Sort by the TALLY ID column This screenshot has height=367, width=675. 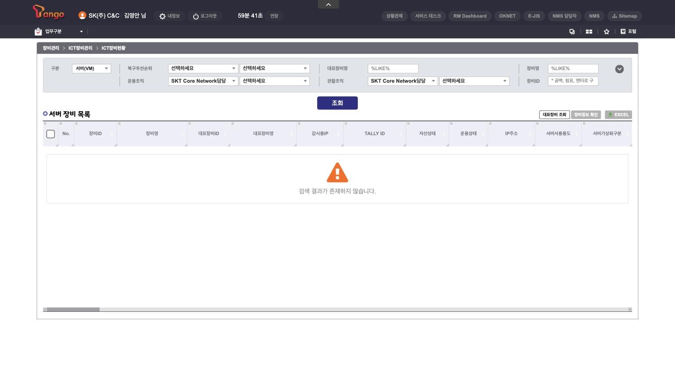click(375, 134)
